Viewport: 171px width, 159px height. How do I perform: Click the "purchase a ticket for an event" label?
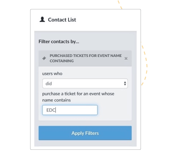[78, 94]
